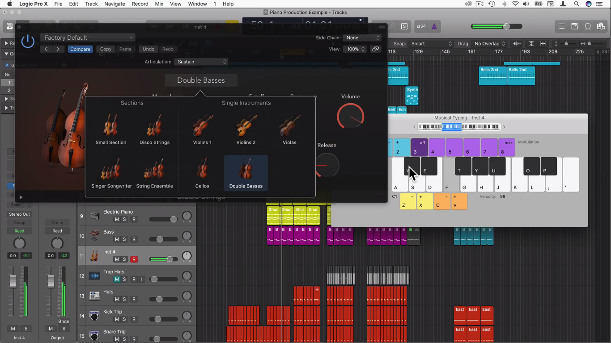
Task: Click the Electric Piano track icon
Action: pyautogui.click(x=94, y=216)
